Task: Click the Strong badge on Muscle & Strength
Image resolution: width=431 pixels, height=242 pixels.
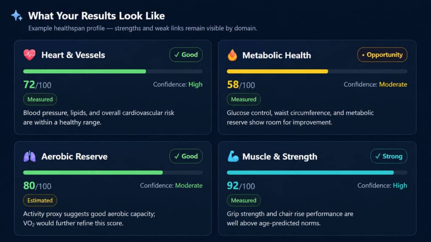Action: click(x=388, y=156)
